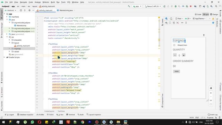Click vertical expand arrows icon

pyautogui.click(x=186, y=23)
